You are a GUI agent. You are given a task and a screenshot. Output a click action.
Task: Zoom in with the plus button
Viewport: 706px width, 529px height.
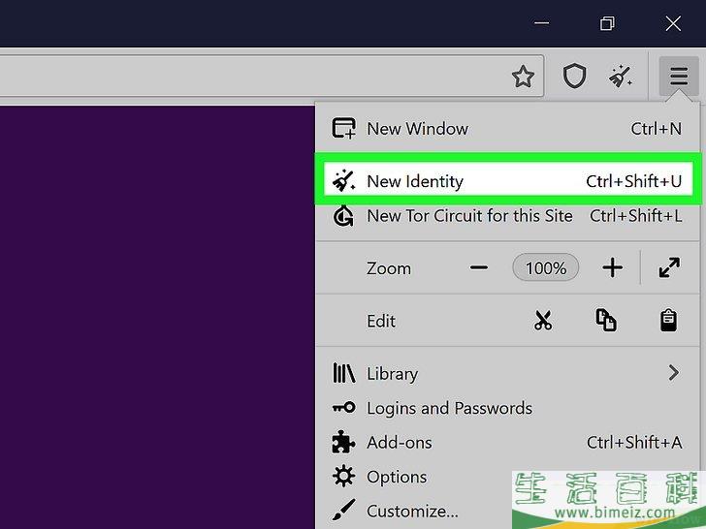pos(612,268)
